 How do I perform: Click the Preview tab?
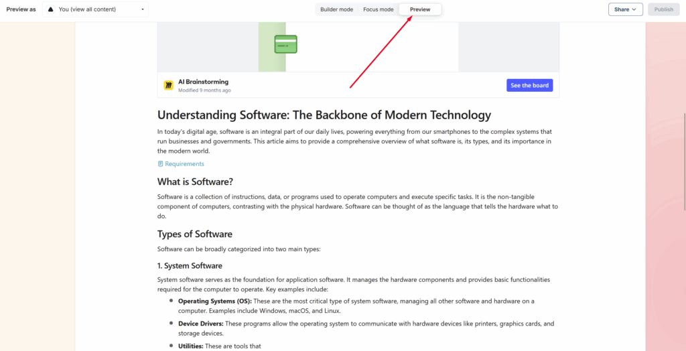point(420,9)
